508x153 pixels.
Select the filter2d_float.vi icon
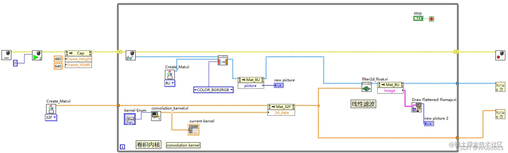(x=367, y=87)
